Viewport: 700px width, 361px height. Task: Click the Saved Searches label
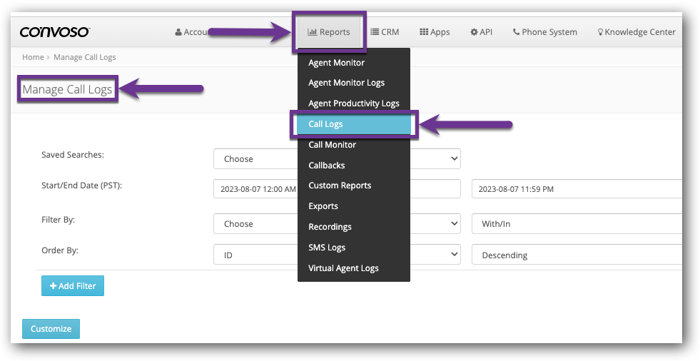click(x=73, y=155)
